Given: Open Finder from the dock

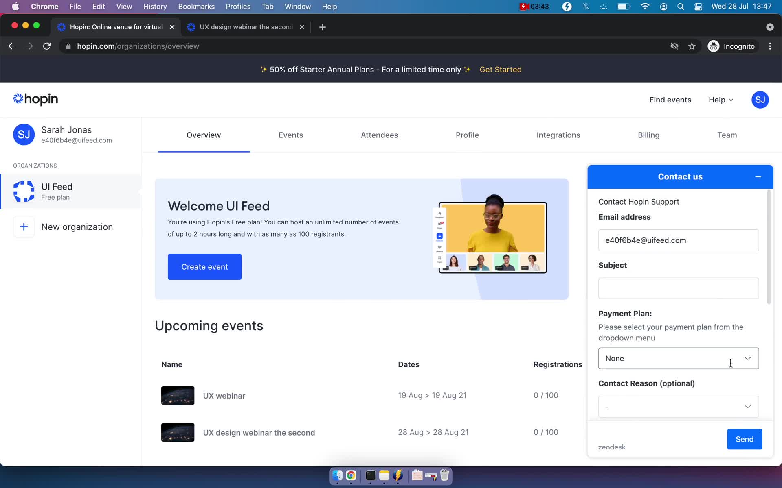Looking at the screenshot, I should click(337, 475).
